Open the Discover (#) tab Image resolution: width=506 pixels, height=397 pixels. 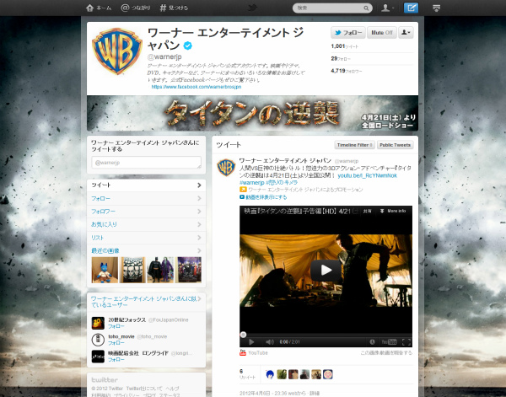pos(174,8)
